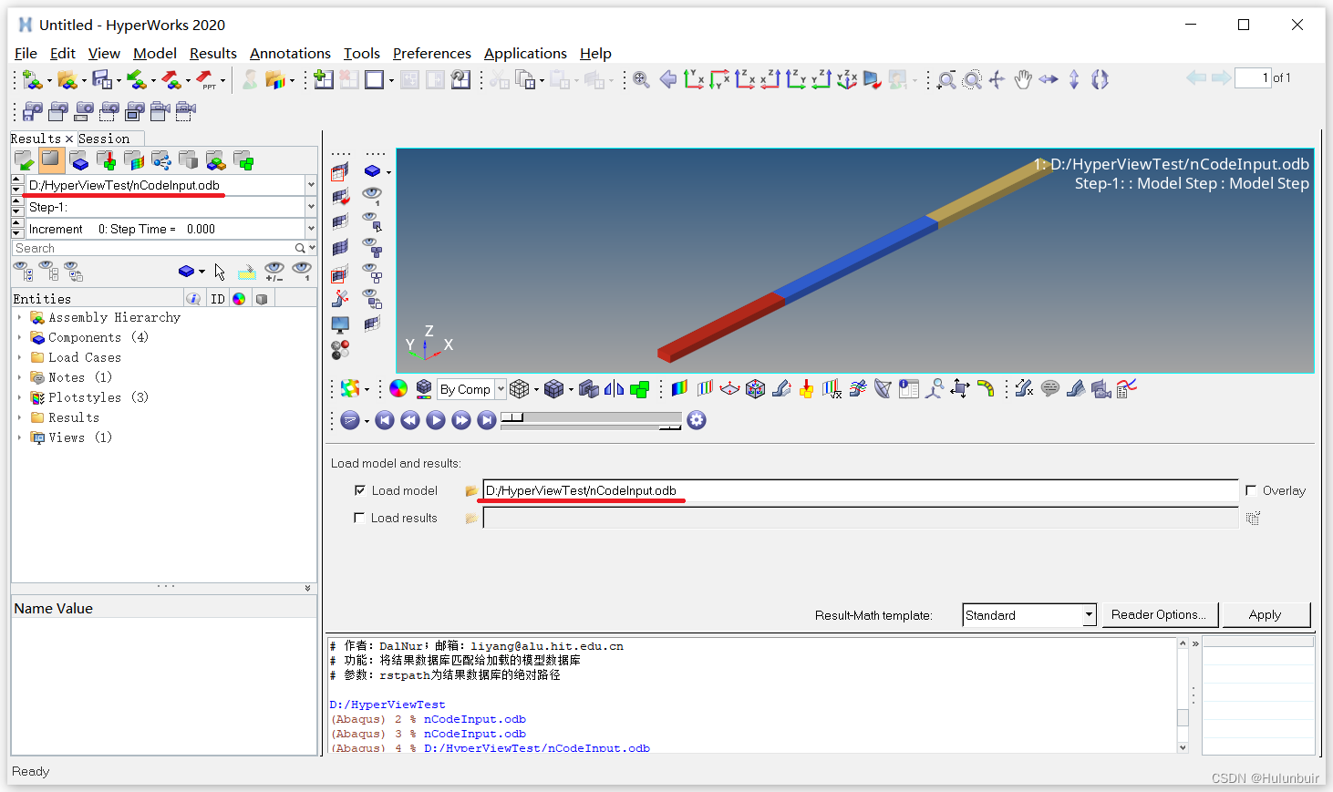Click the page number field
This screenshot has height=792, width=1333.
[x=1253, y=78]
